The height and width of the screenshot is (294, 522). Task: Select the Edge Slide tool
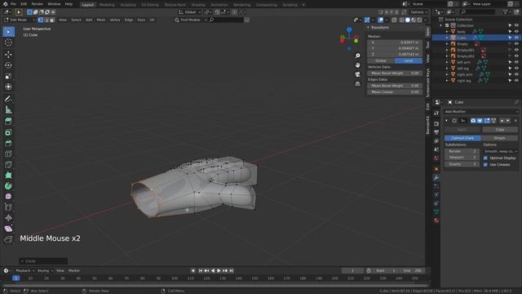[x=8, y=207]
